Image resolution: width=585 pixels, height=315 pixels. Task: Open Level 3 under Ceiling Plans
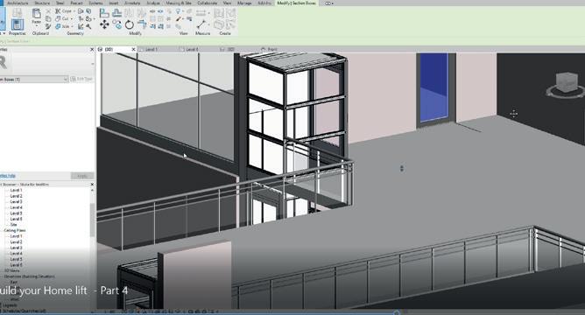16,248
